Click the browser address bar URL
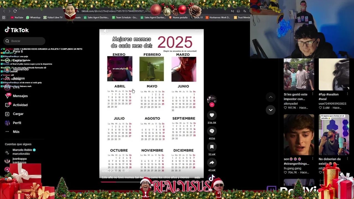This screenshot has height=199, width=354. pos(116,11)
